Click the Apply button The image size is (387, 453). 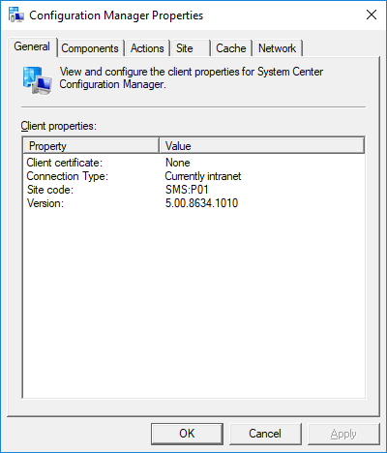pos(343,434)
